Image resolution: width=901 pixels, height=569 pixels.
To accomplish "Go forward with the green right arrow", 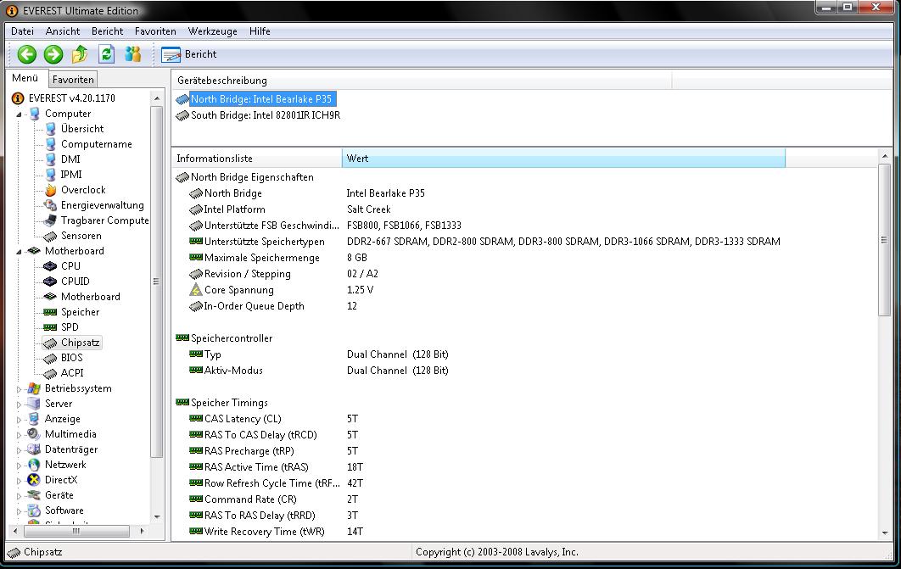I will point(53,54).
